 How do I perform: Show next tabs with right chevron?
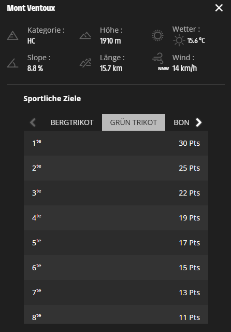(x=199, y=122)
